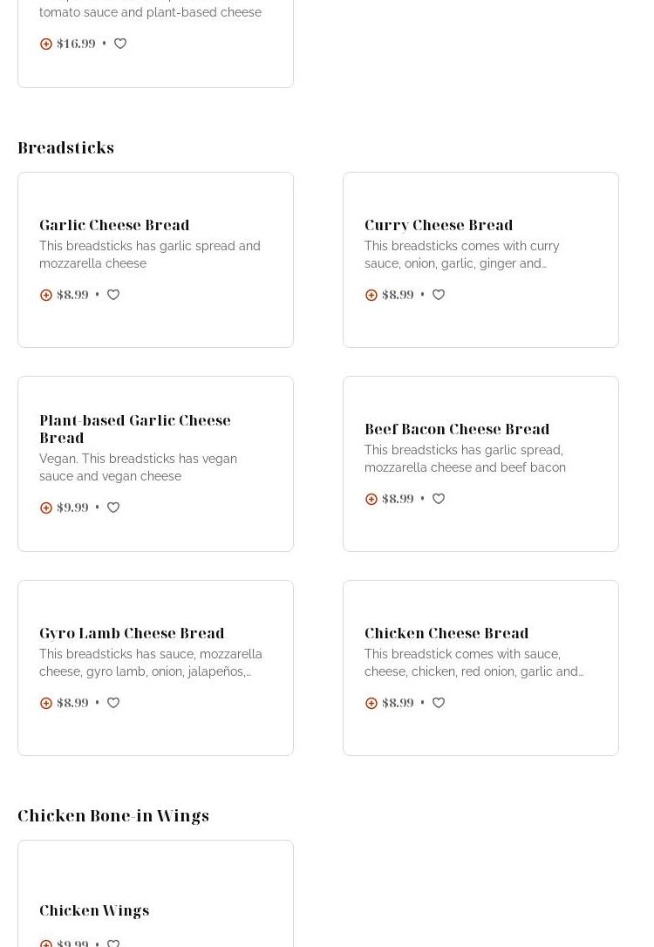The width and height of the screenshot is (654, 947).
Task: Click heart icon for Chicken Cheese Bread
Action: pyautogui.click(x=439, y=703)
